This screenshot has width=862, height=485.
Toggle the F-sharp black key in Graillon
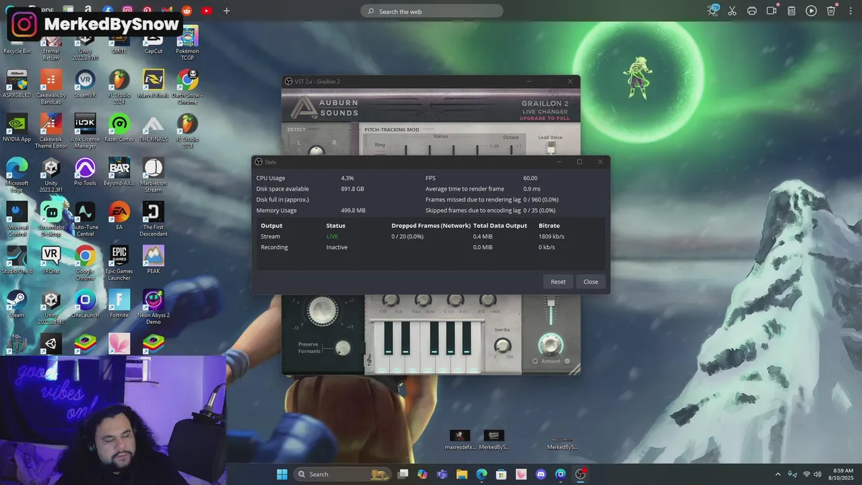[x=434, y=337]
